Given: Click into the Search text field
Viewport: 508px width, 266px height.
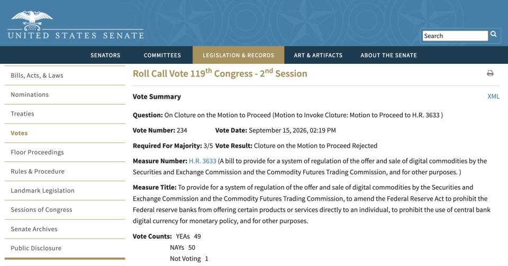Looking at the screenshot, I should [455, 36].
